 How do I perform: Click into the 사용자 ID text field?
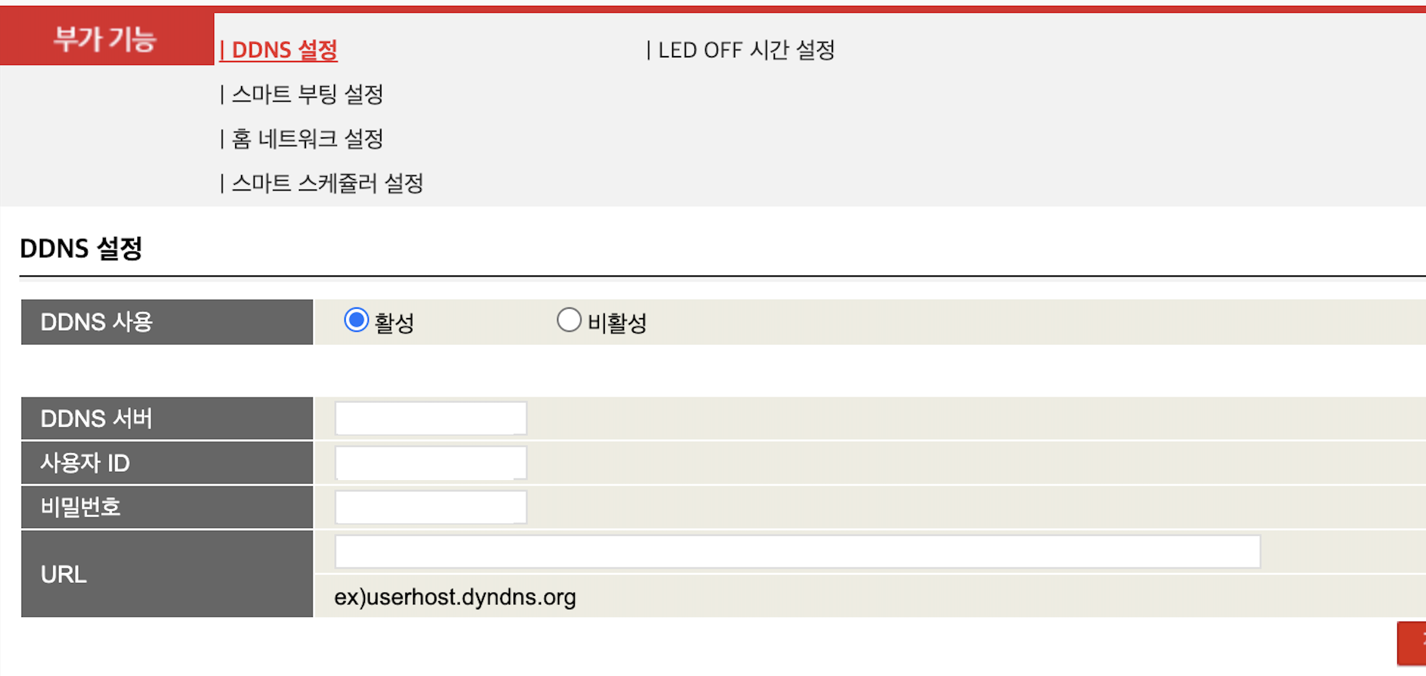point(431,463)
